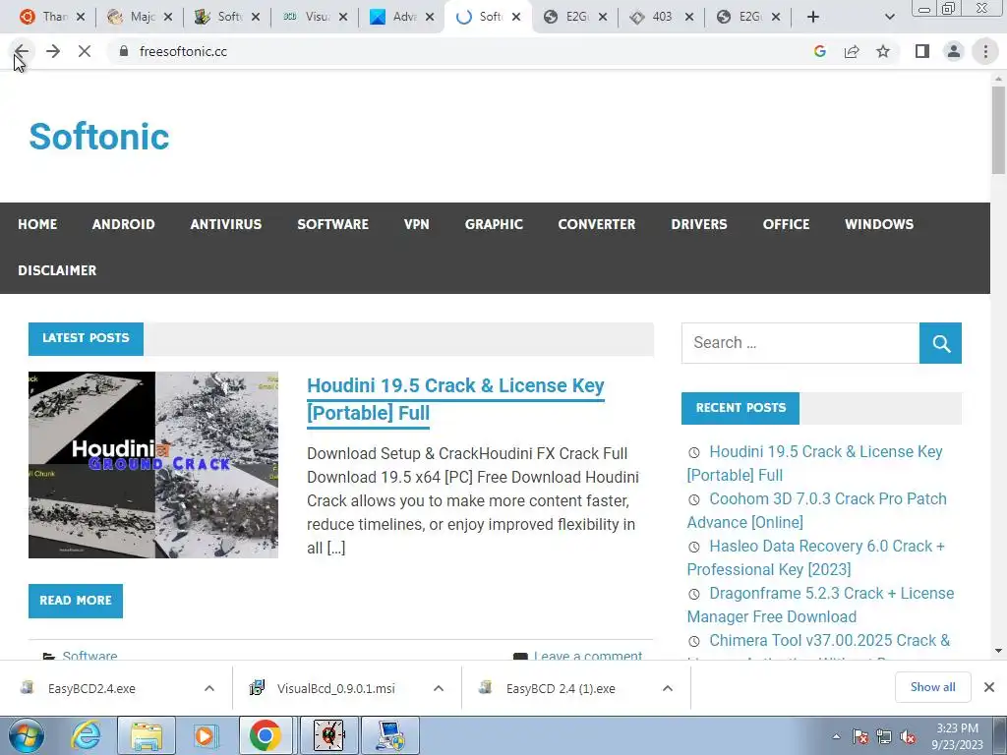Go back using the browser back arrow
1007x755 pixels.
click(22, 51)
